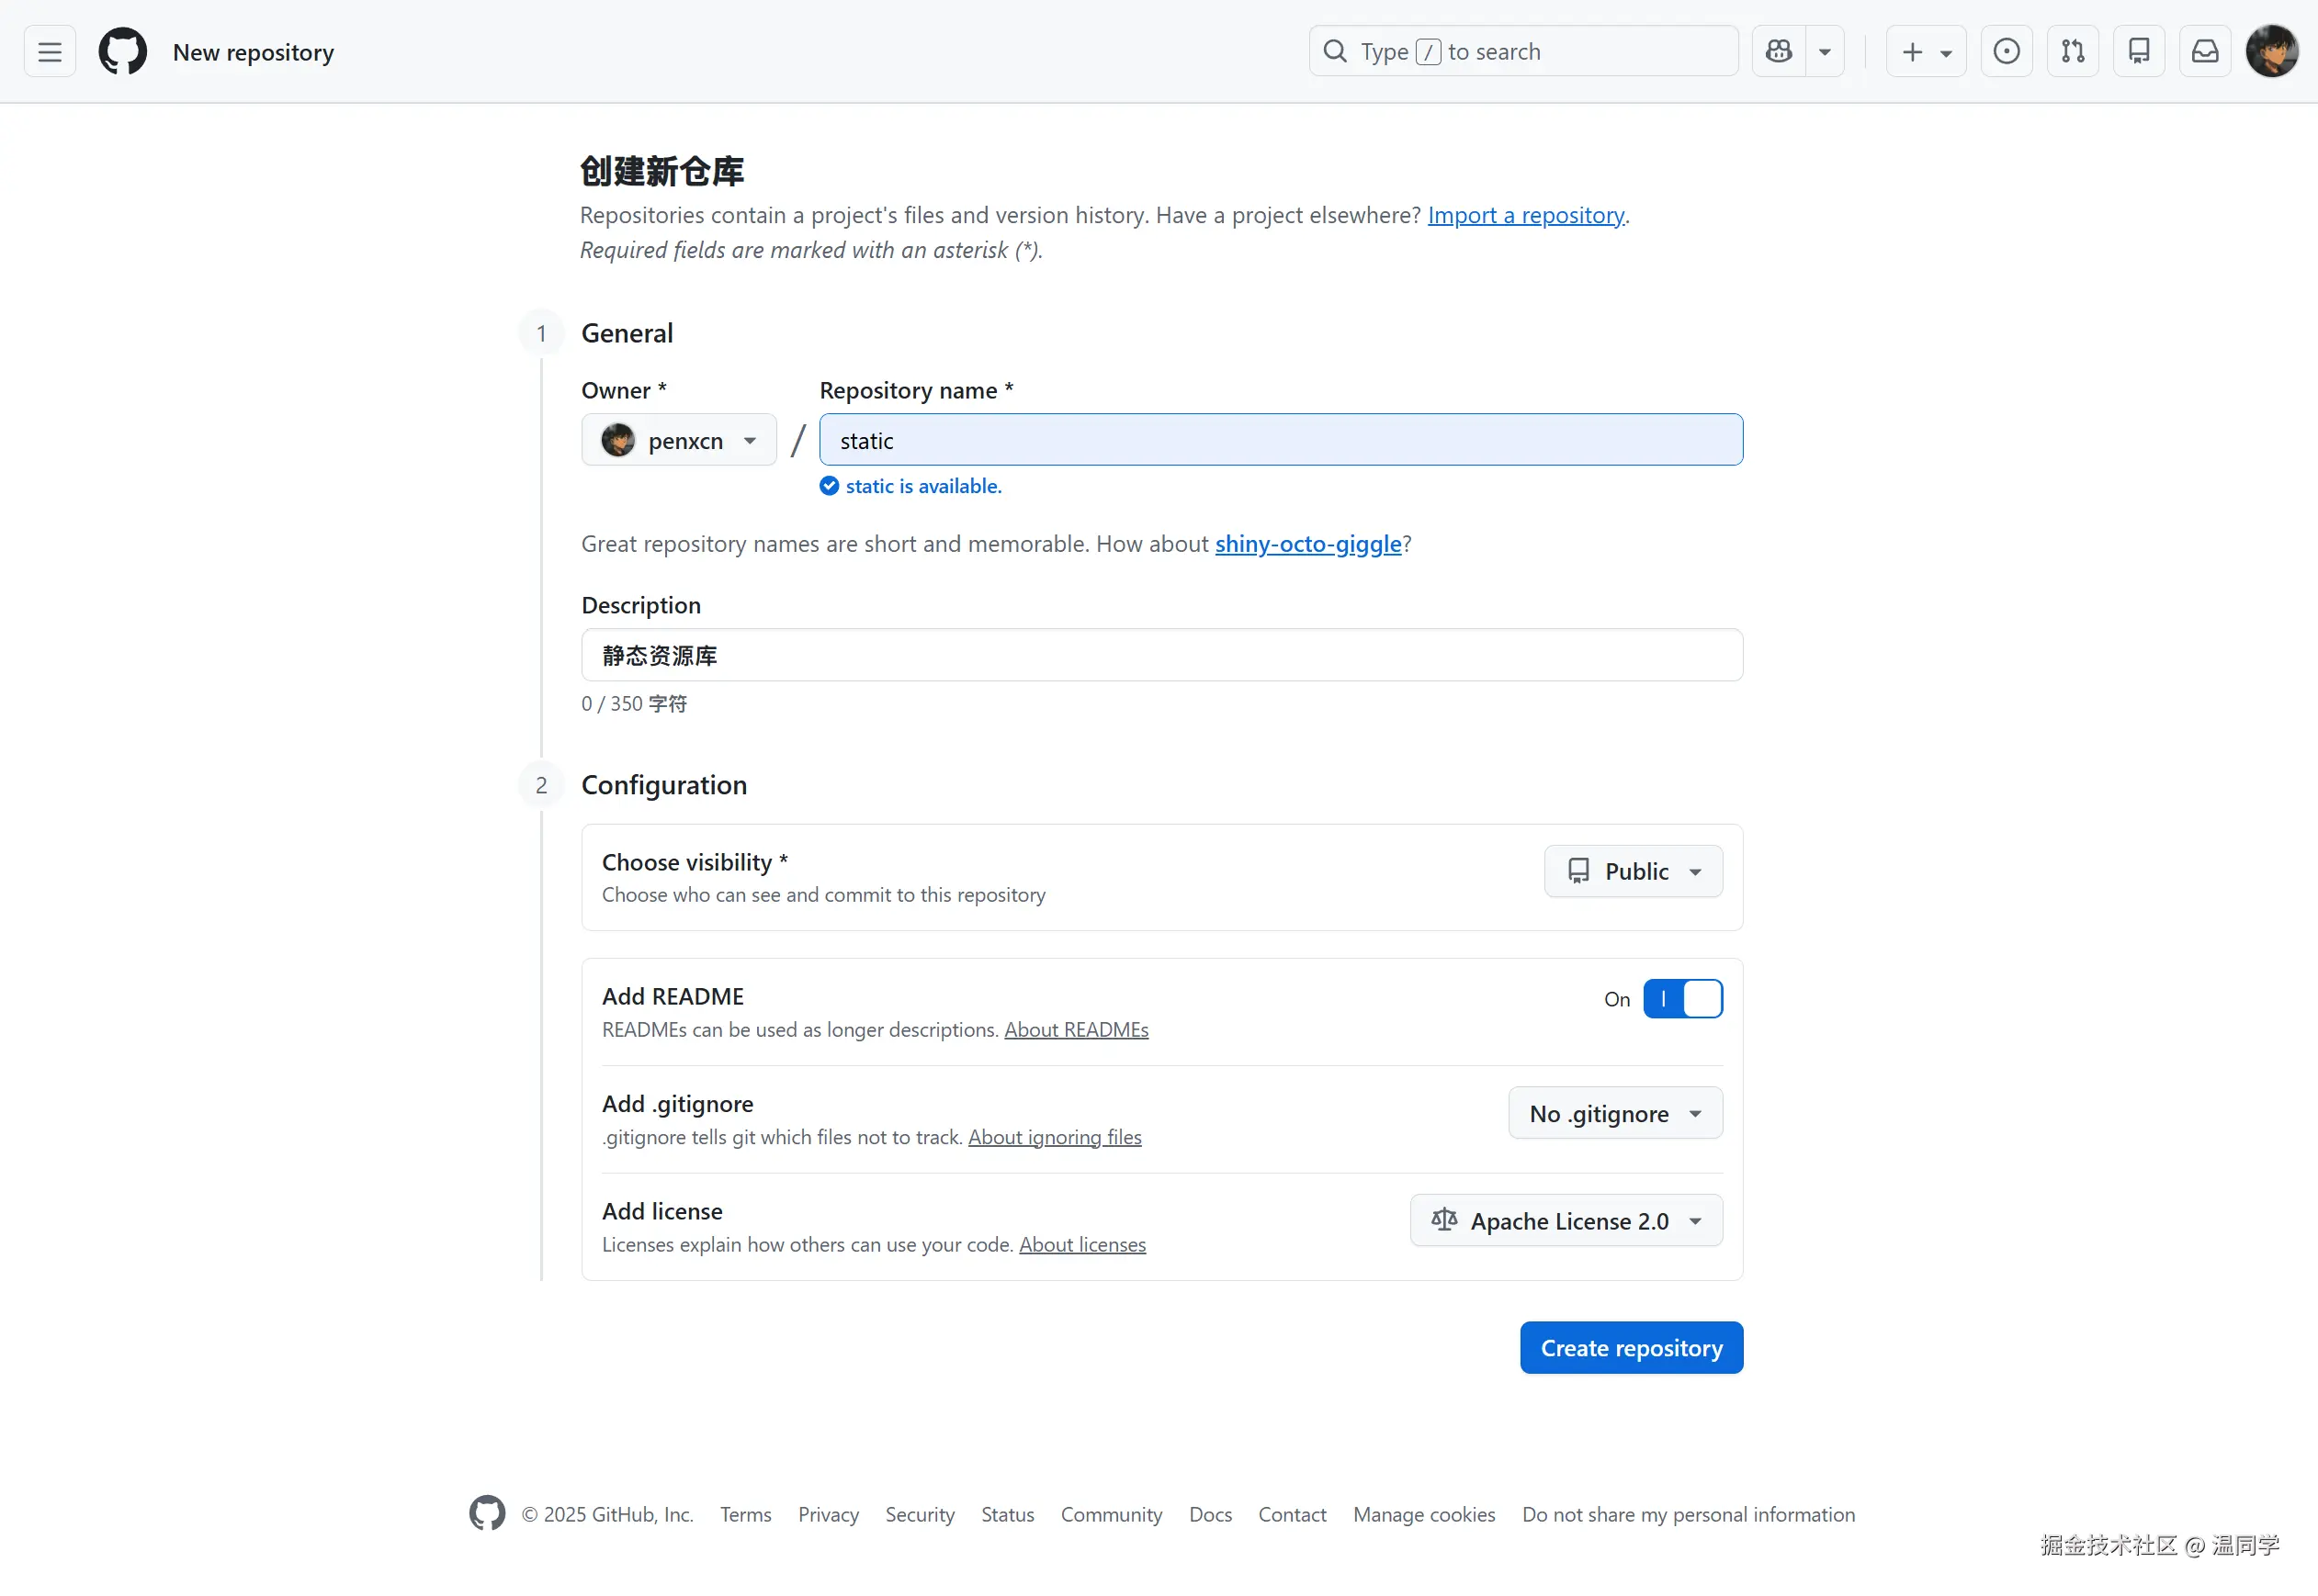
Task: Open the notifications inbox icon
Action: [x=2204, y=52]
